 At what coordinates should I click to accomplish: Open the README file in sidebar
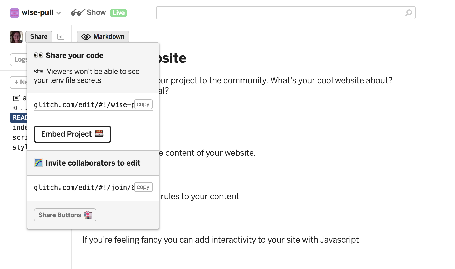(18, 118)
